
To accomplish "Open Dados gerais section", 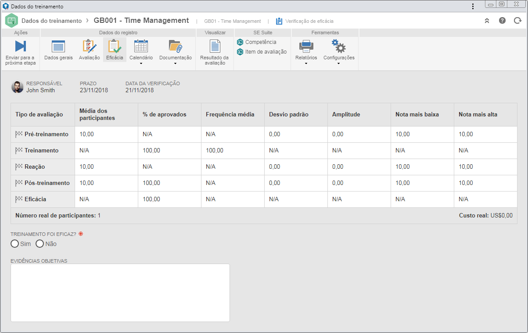I will (x=58, y=50).
